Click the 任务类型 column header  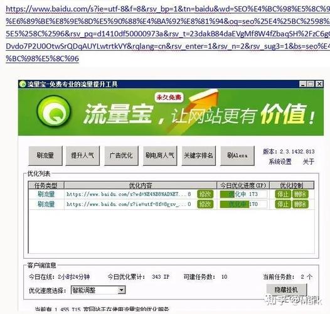(x=46, y=185)
